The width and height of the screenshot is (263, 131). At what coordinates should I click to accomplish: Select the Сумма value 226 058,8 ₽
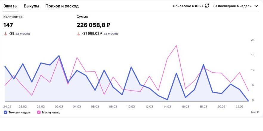(x=93, y=25)
